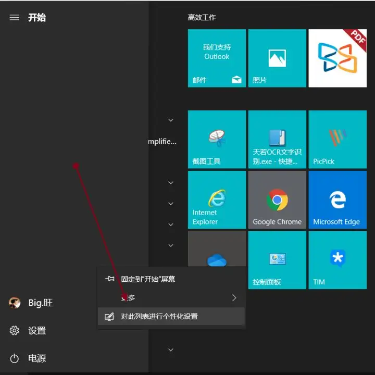
Task: Open Microsoft Edge tile
Action: point(337,199)
